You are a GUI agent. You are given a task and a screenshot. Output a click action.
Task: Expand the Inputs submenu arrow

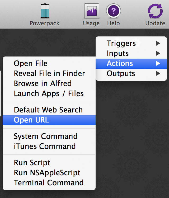coord(158,53)
